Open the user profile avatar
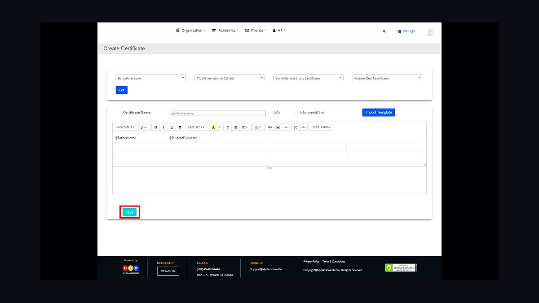 tap(430, 31)
